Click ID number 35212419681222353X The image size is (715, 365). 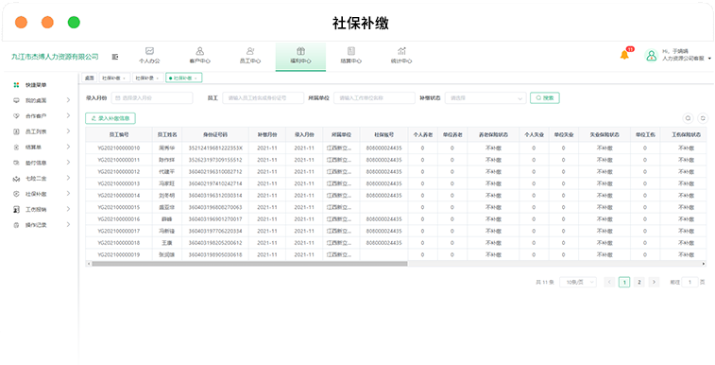coord(215,148)
